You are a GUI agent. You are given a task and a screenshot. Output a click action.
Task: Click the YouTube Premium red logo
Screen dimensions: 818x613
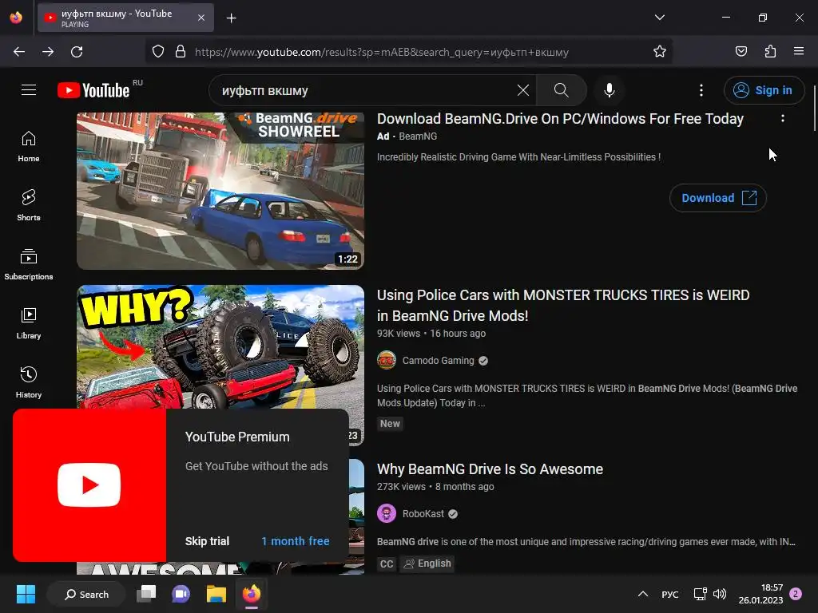tap(89, 485)
